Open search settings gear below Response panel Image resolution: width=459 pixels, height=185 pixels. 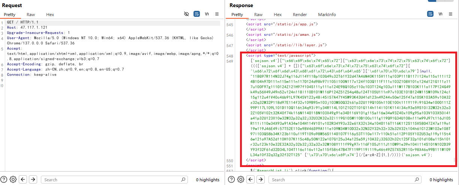(x=240, y=179)
